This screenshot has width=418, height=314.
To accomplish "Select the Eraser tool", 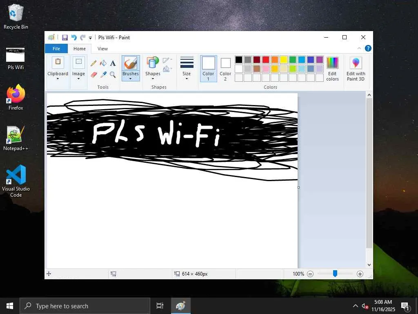I will point(93,74).
